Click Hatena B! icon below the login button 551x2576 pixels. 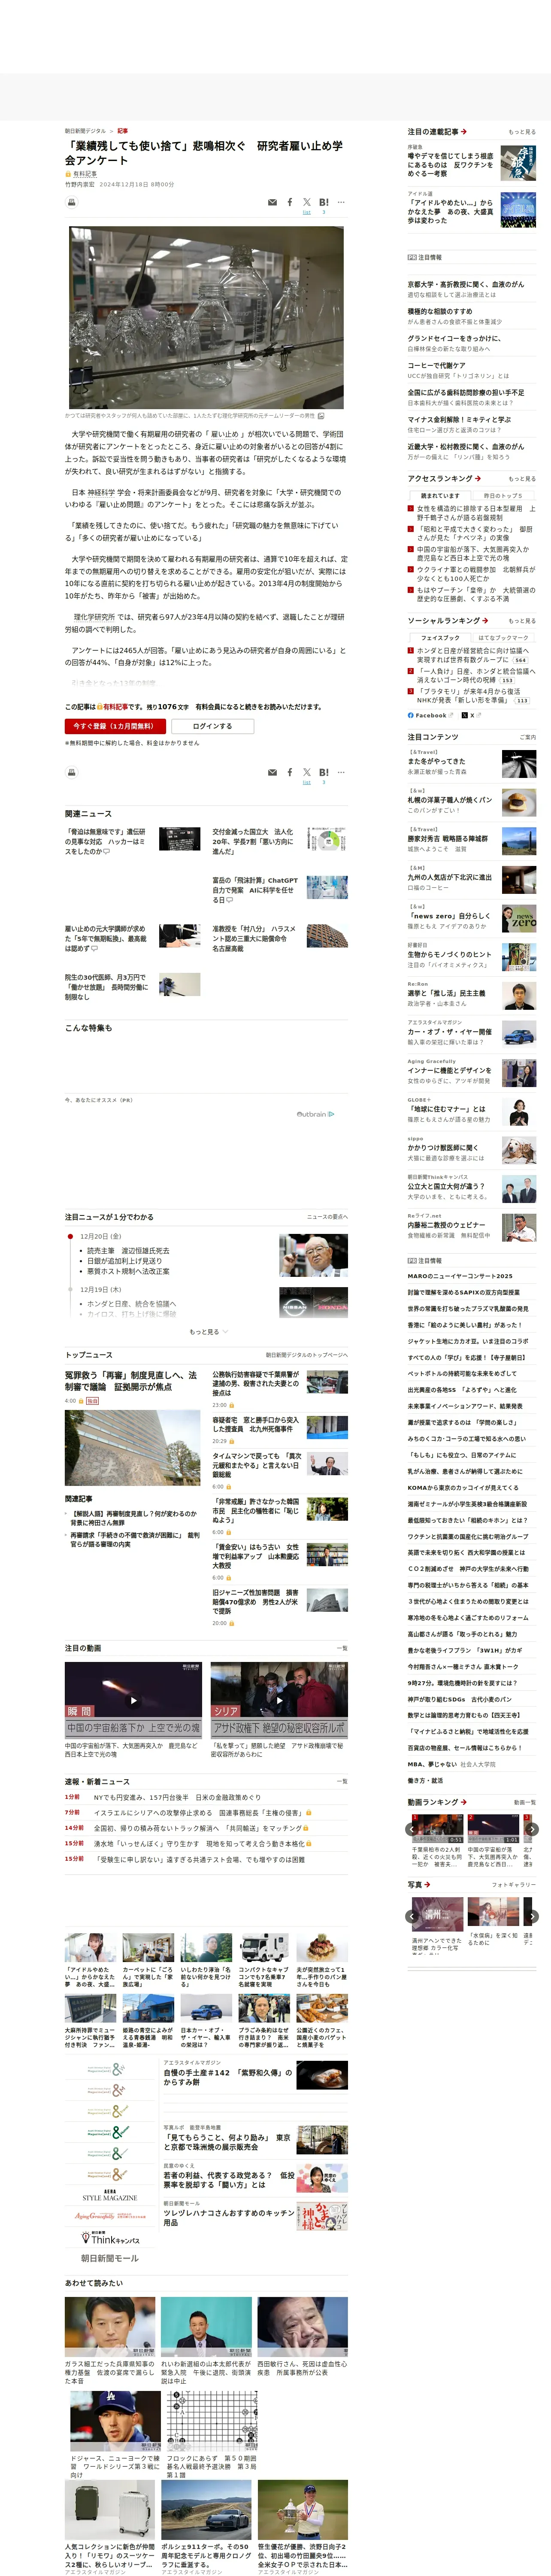(x=324, y=772)
